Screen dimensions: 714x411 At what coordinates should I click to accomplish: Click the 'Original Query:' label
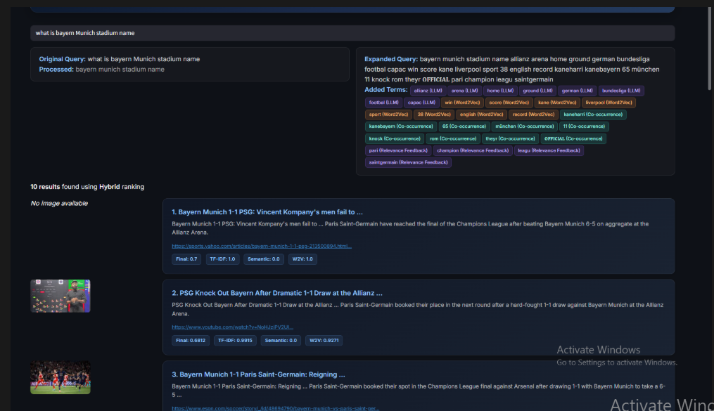[63, 59]
